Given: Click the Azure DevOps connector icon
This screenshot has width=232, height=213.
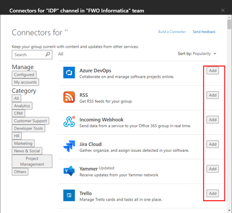Looking at the screenshot, I should (69, 72).
